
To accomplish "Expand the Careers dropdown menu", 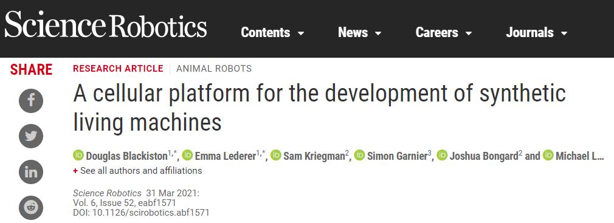I will click(444, 32).
